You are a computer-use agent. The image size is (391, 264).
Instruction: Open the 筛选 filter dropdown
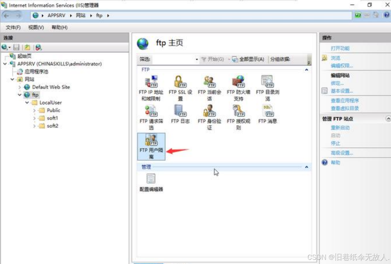point(197,59)
